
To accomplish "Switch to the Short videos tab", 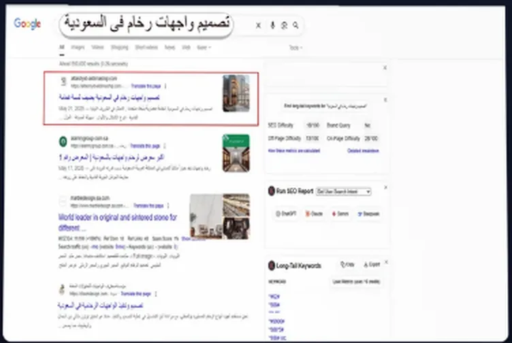I will tap(146, 48).
